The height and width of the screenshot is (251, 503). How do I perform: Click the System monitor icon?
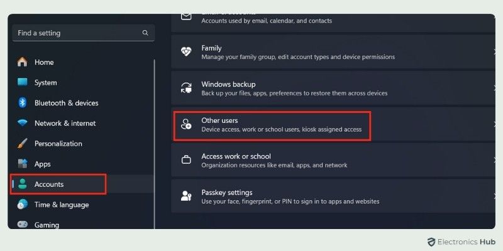click(22, 82)
